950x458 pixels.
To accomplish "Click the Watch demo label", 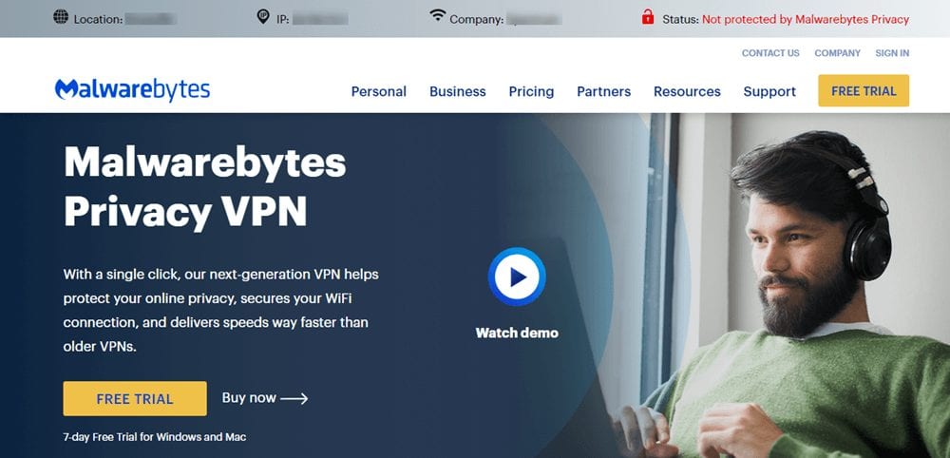I will tap(517, 333).
